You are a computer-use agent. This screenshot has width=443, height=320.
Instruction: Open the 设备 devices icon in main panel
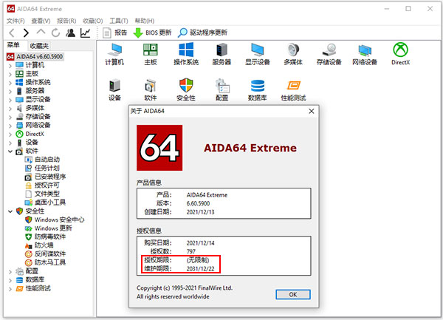[114, 90]
